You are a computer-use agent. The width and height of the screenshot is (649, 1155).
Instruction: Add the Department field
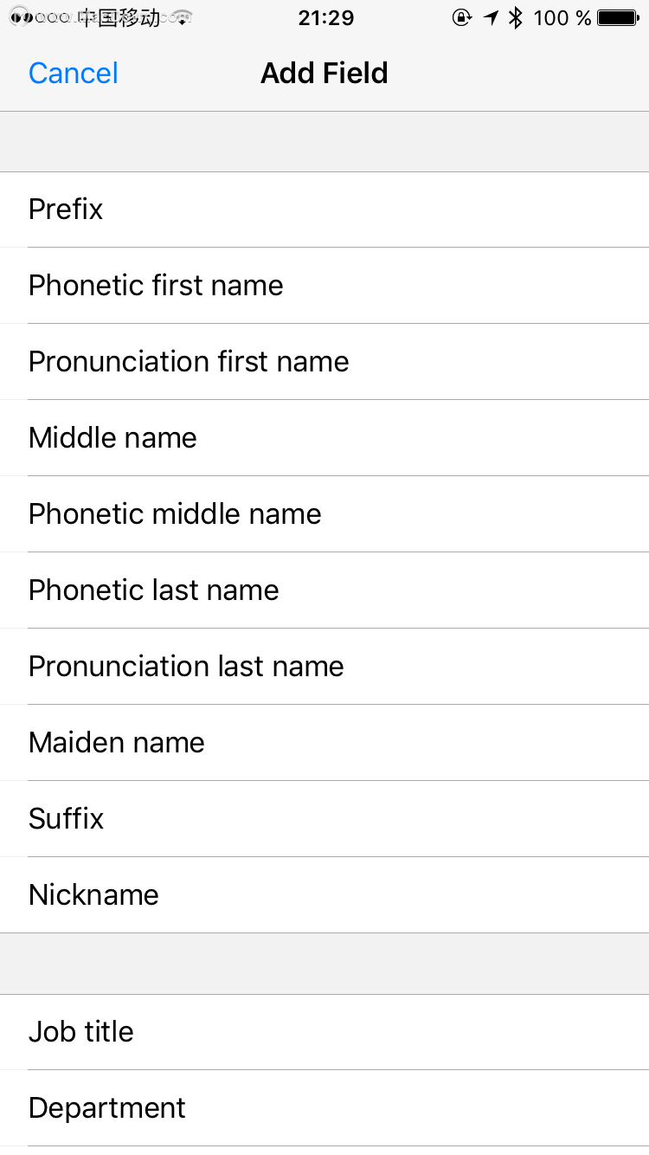click(x=324, y=1108)
